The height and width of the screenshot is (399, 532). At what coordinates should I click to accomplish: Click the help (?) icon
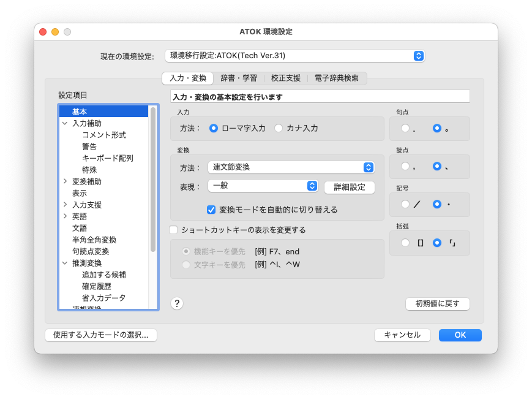click(177, 303)
